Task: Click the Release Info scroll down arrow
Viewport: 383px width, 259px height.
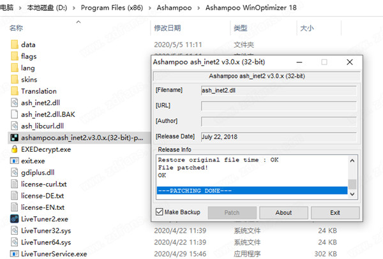Action: tap(352, 194)
